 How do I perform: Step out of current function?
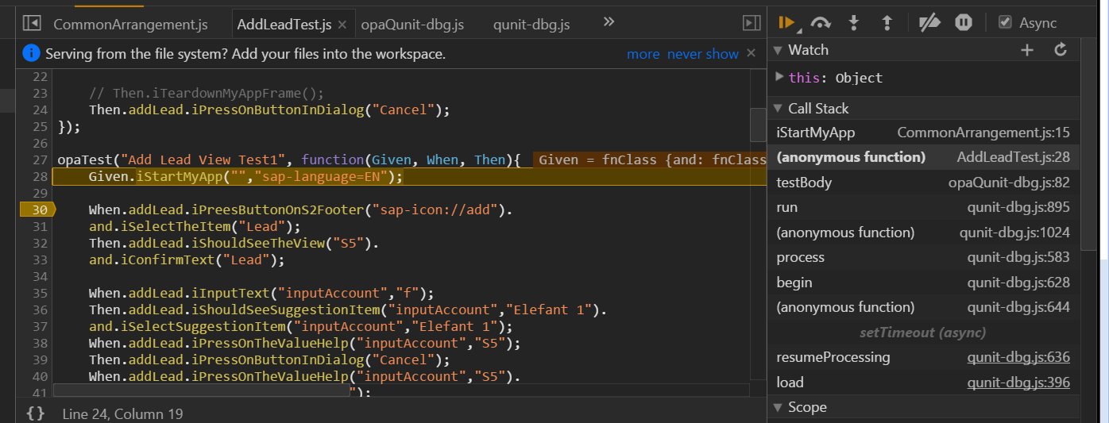[x=887, y=23]
